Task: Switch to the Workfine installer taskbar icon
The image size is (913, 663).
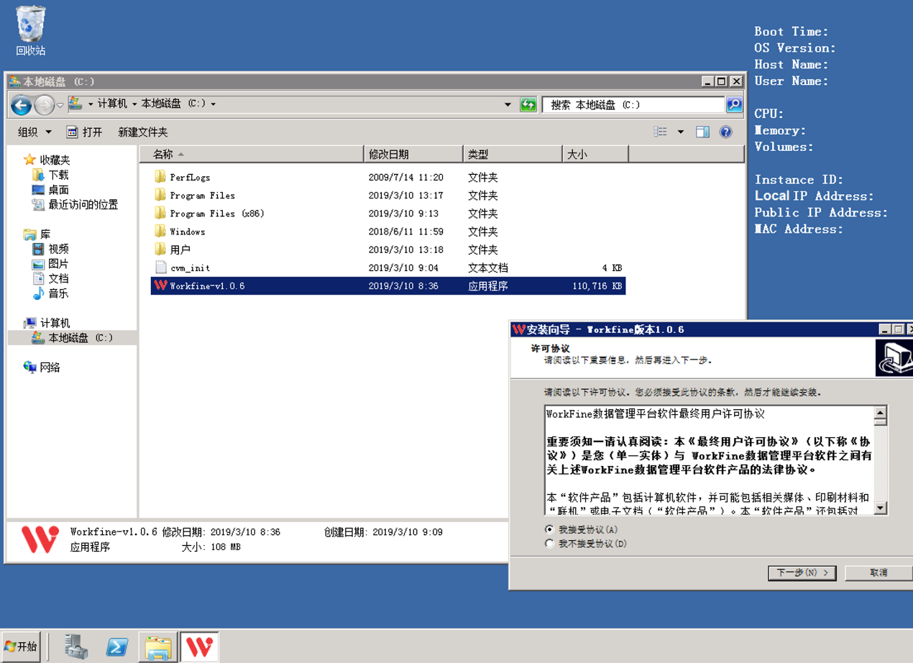Action: pos(199,646)
